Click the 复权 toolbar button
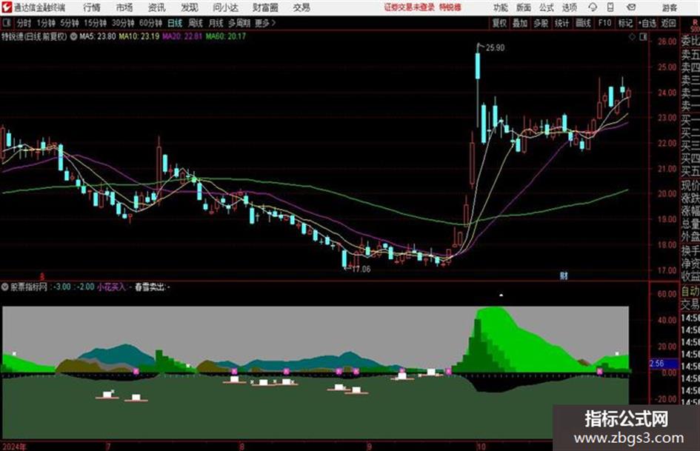 (x=499, y=23)
